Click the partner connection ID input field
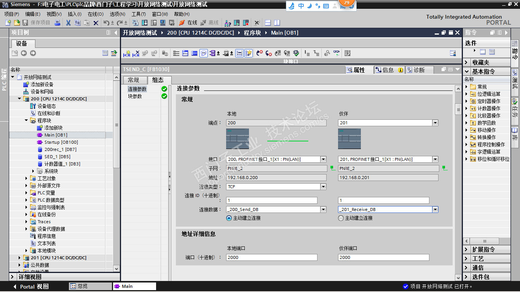 384,200
